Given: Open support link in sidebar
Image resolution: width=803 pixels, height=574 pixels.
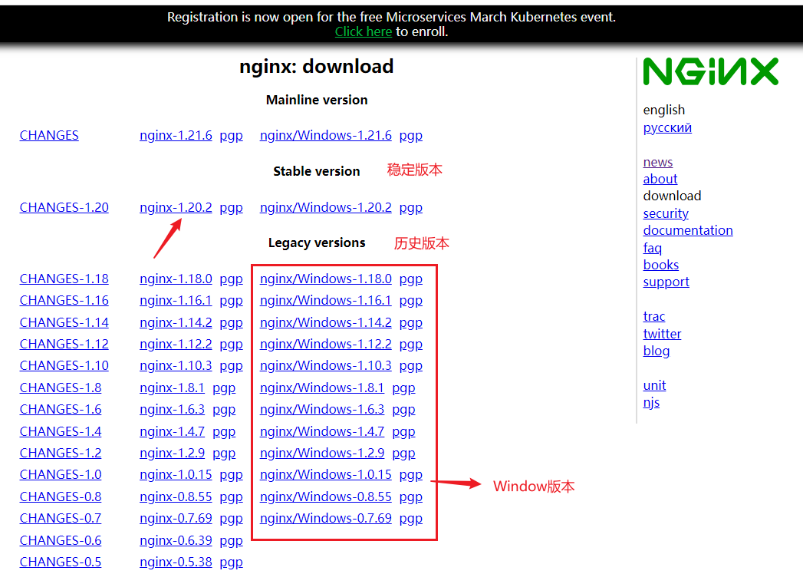Looking at the screenshot, I should coord(666,282).
